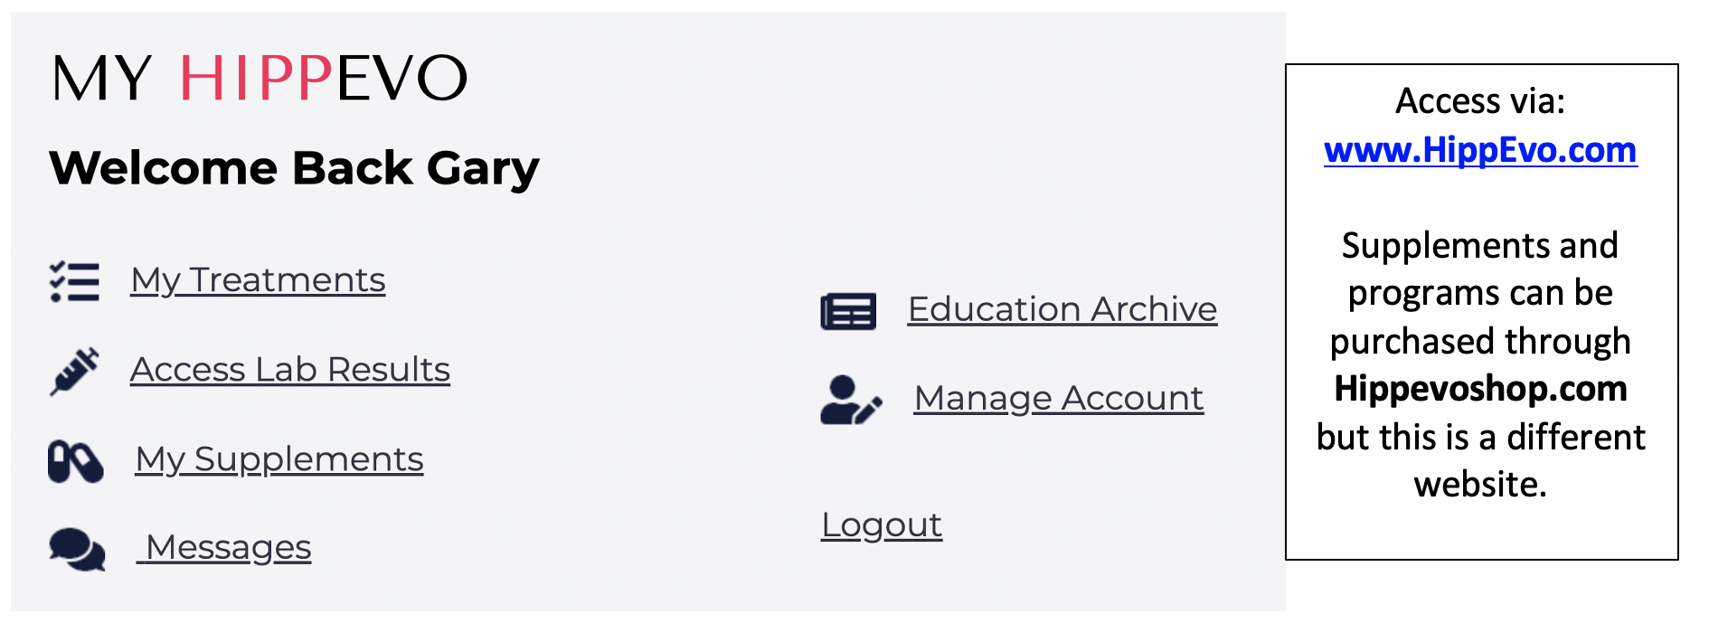Go to My Supplements page

[x=279, y=459]
